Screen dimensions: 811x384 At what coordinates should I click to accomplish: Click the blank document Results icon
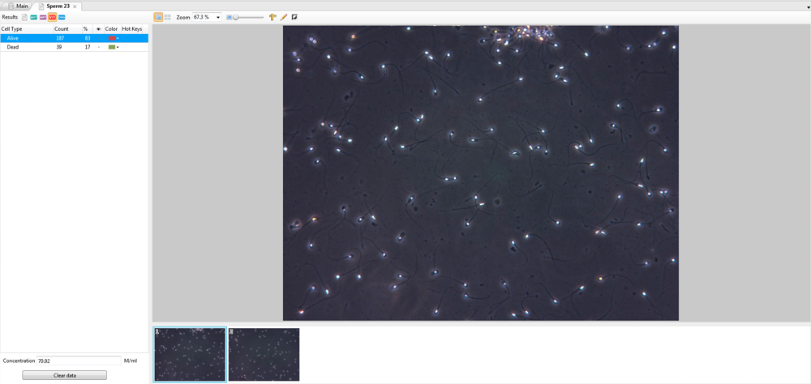click(x=24, y=17)
